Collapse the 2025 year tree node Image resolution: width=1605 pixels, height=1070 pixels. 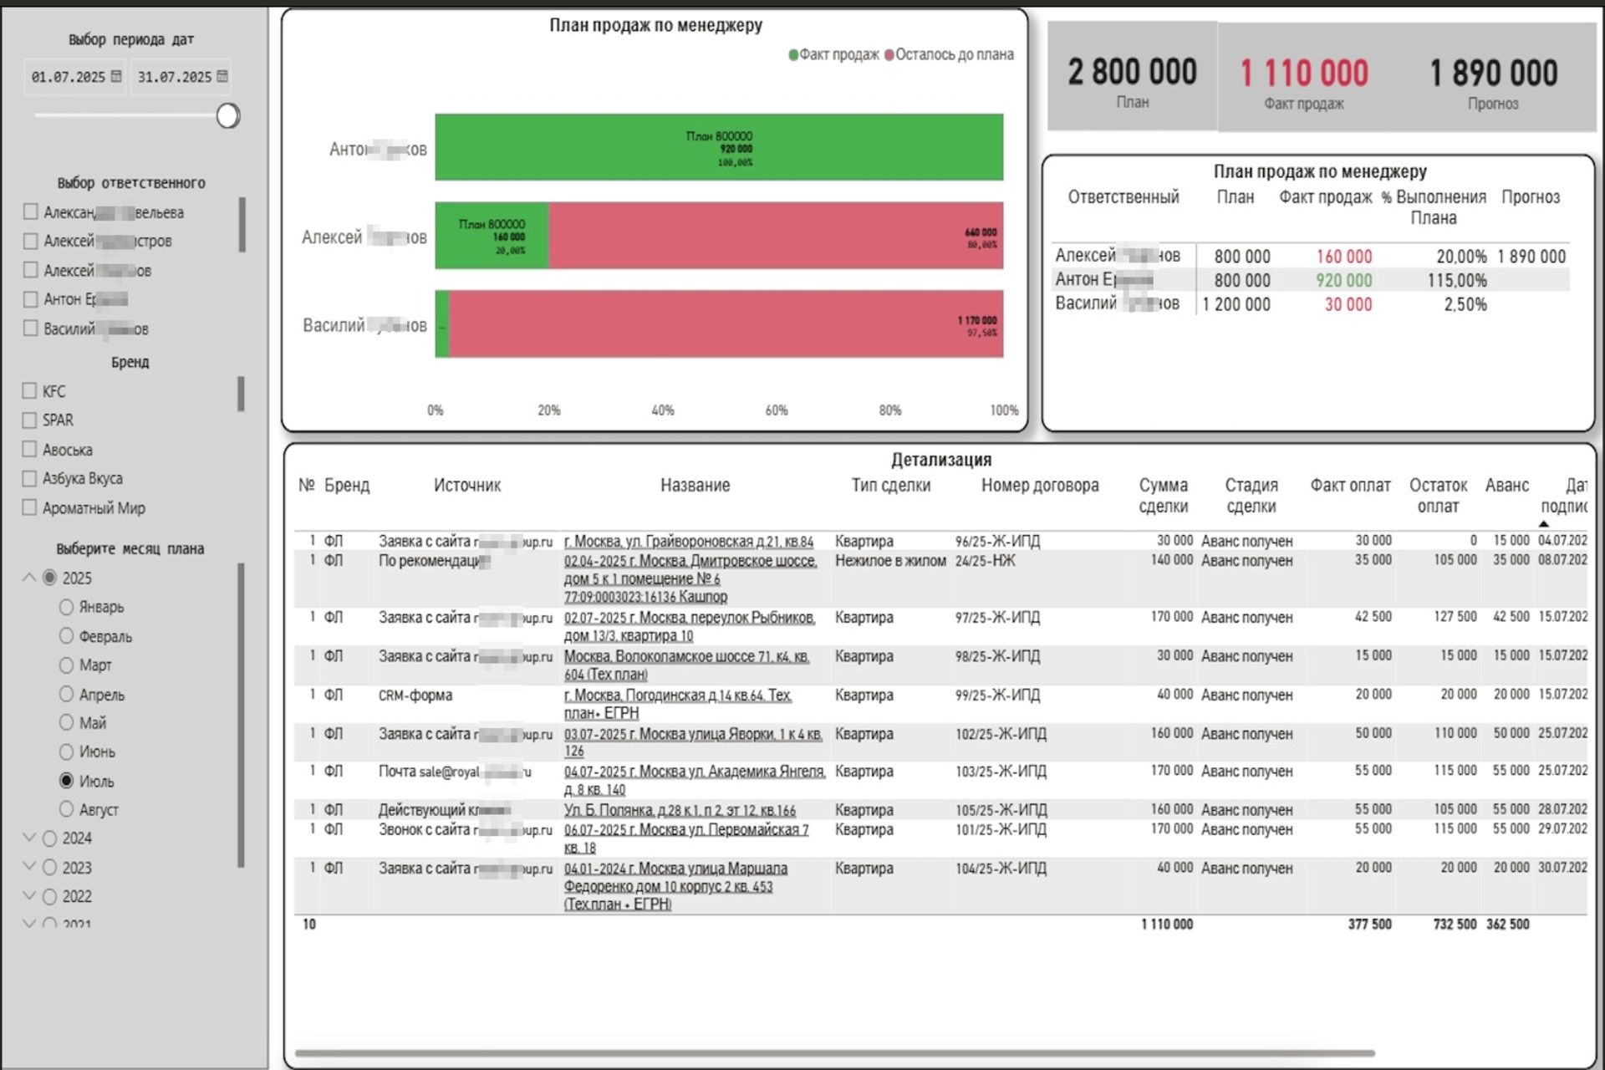tap(29, 577)
